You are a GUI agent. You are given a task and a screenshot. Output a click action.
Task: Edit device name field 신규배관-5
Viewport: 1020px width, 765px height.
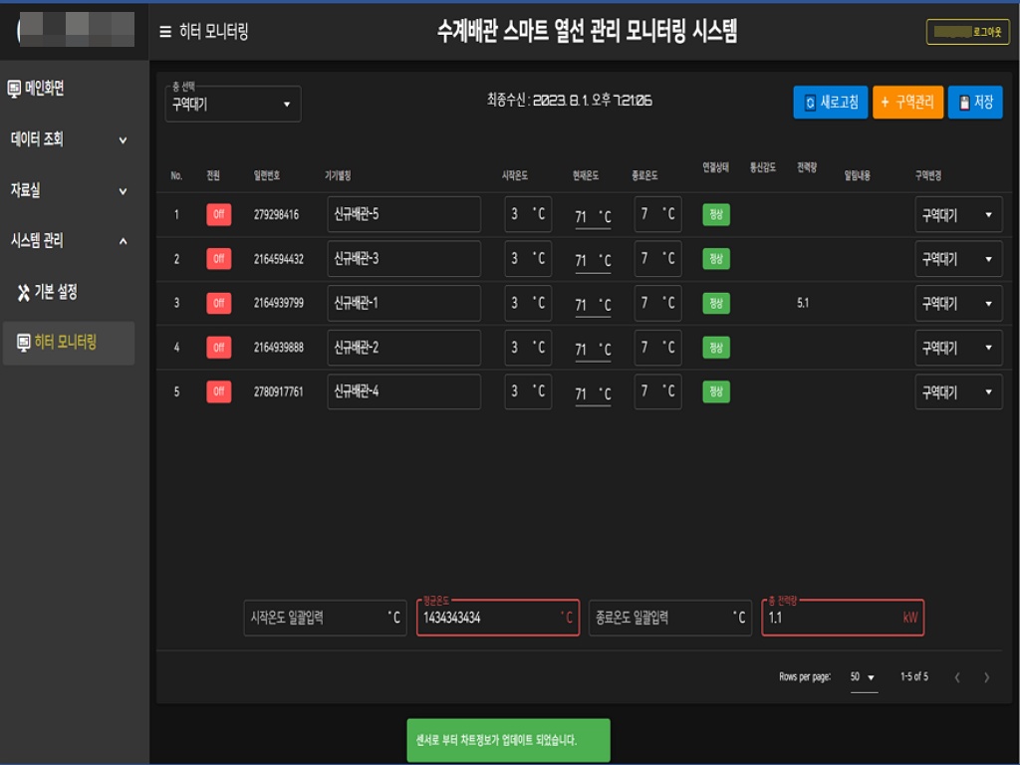click(x=404, y=214)
